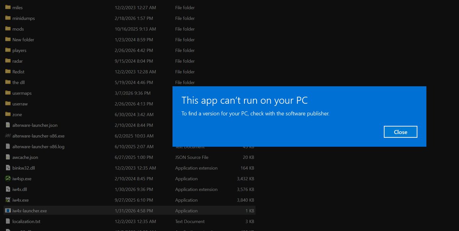Select the file name iw4x.dll
This screenshot has width=459, height=231.
[x=20, y=189]
